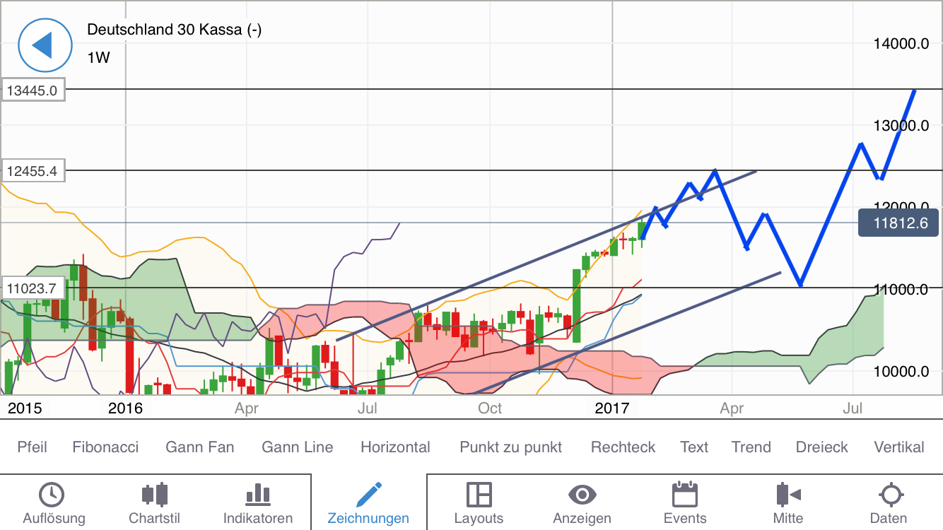Click the 11812.6 price tag on the axis
943x530 pixels.
click(x=898, y=222)
